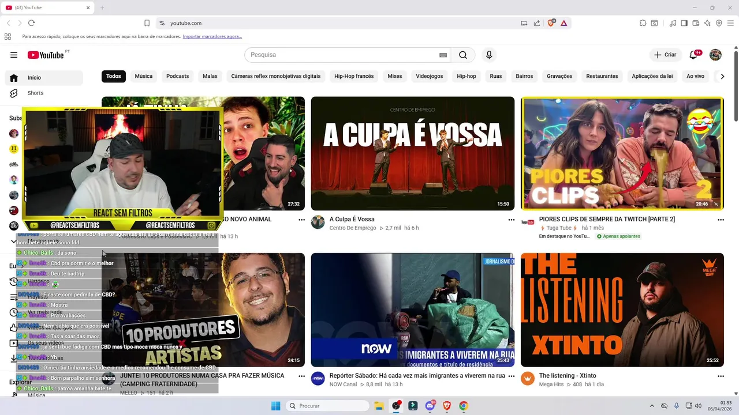Click the share page icon in address bar
The image size is (739, 415).
537,23
